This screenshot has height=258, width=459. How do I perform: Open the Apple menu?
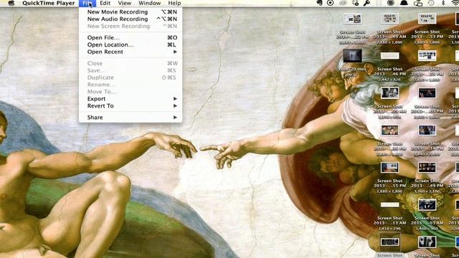coord(11,3)
